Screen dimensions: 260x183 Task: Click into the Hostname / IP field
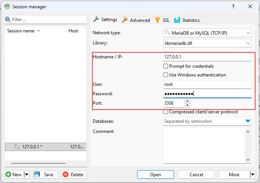pyautogui.click(x=207, y=57)
